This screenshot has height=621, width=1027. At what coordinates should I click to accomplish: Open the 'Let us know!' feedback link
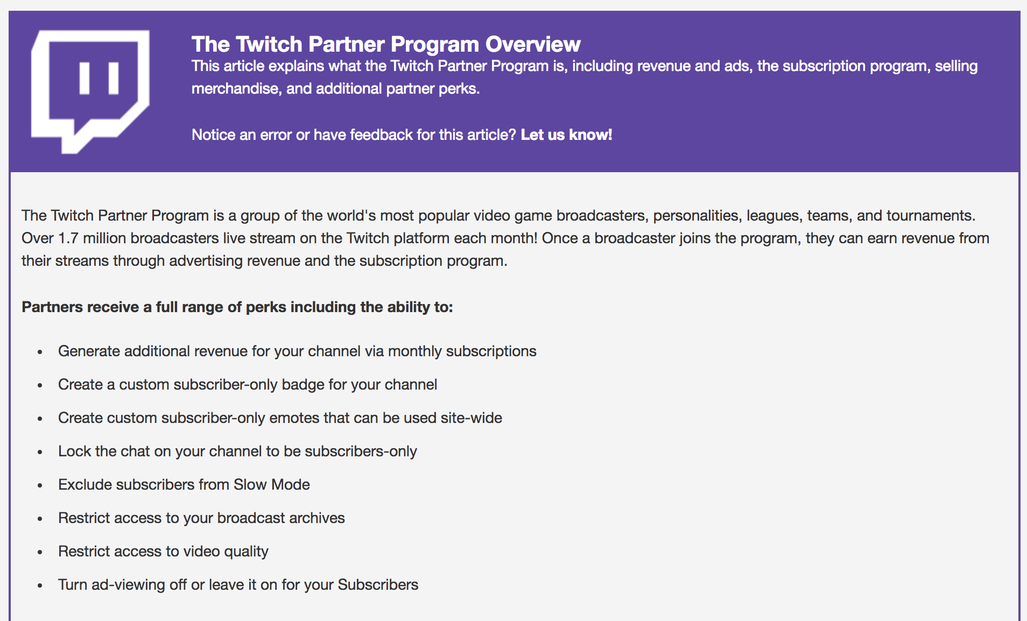click(x=566, y=135)
